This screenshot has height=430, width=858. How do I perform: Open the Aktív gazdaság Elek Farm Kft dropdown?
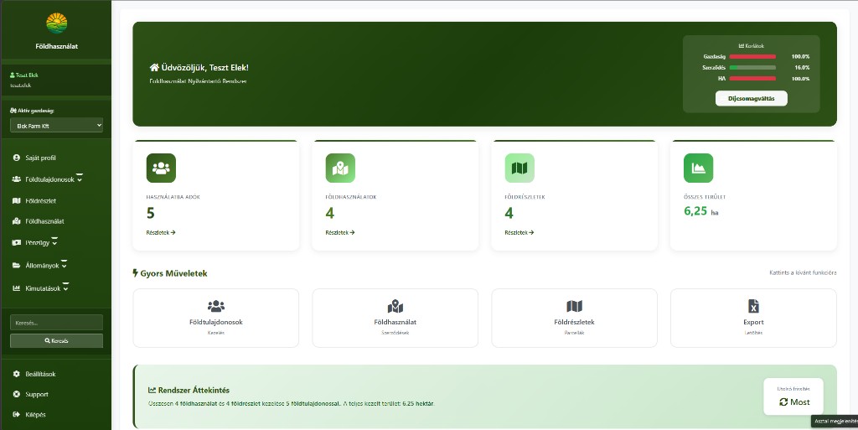coord(56,126)
